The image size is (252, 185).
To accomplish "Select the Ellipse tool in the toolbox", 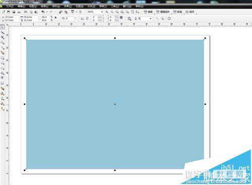I will pos(3,63).
